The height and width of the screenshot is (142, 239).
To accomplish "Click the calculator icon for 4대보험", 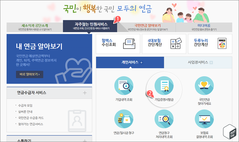I will [176, 44].
